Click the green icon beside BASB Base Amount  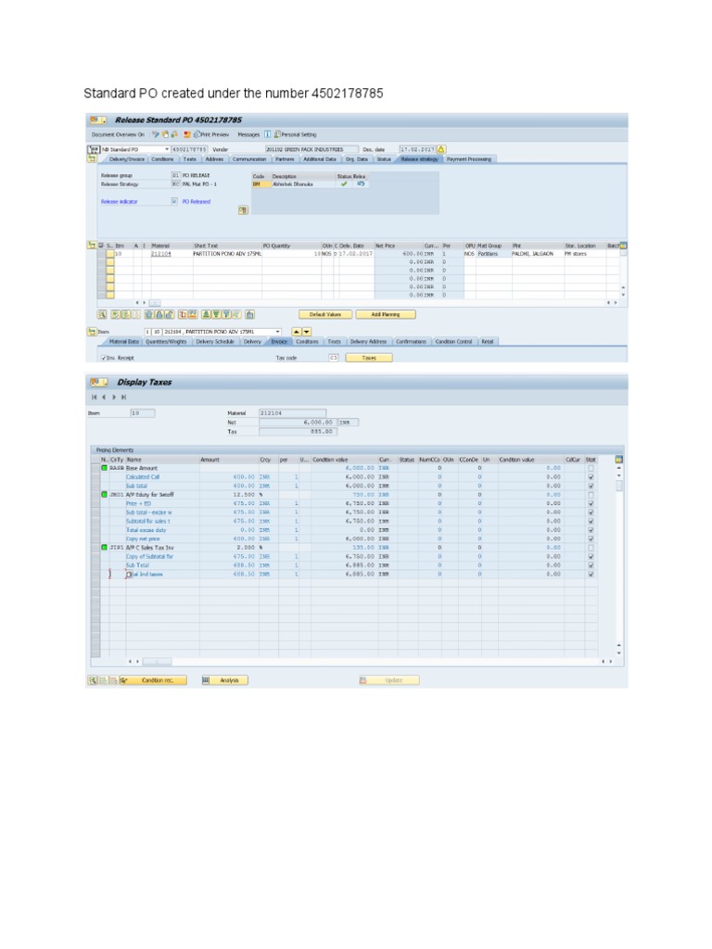coord(104,468)
